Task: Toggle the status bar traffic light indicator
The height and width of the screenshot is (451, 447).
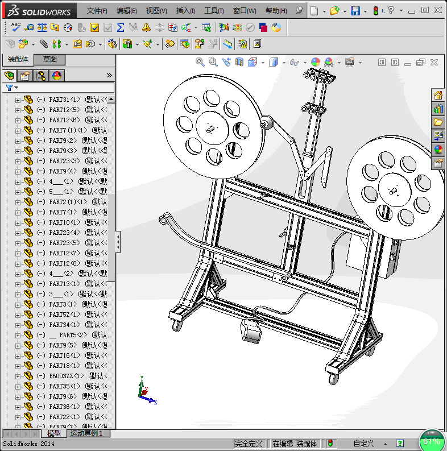Action: pyautogui.click(x=330, y=443)
